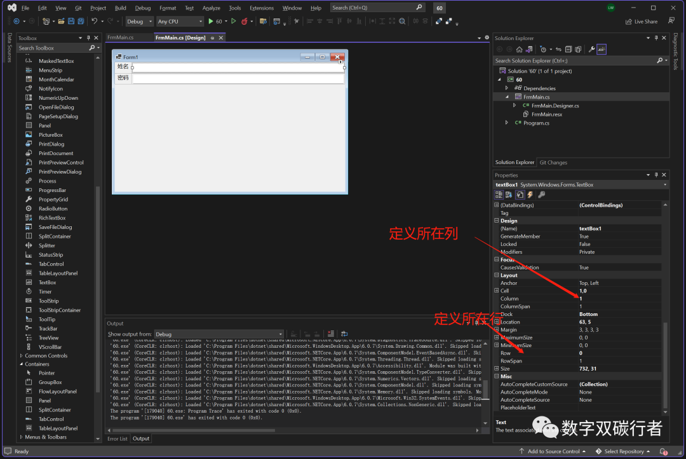Select TableLayoutPanel in the Toolbox
This screenshot has width=686, height=459.
(58, 273)
